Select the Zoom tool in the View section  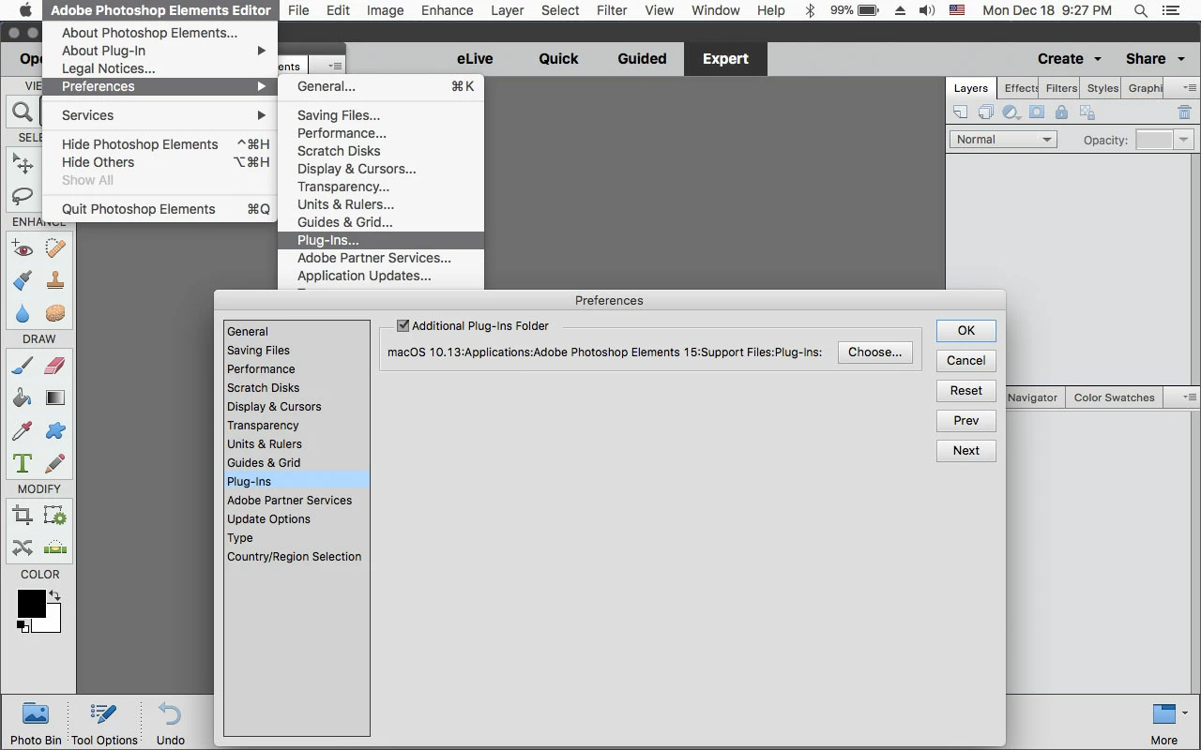pos(23,112)
